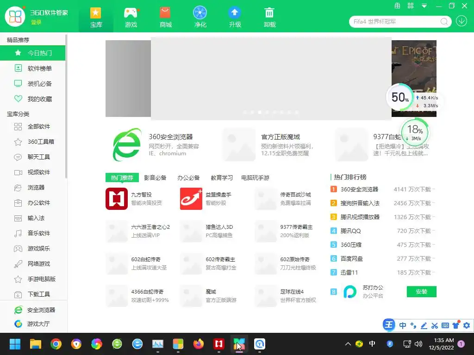
Task: Switch to 热门推荐 tab
Action: [x=122, y=178]
